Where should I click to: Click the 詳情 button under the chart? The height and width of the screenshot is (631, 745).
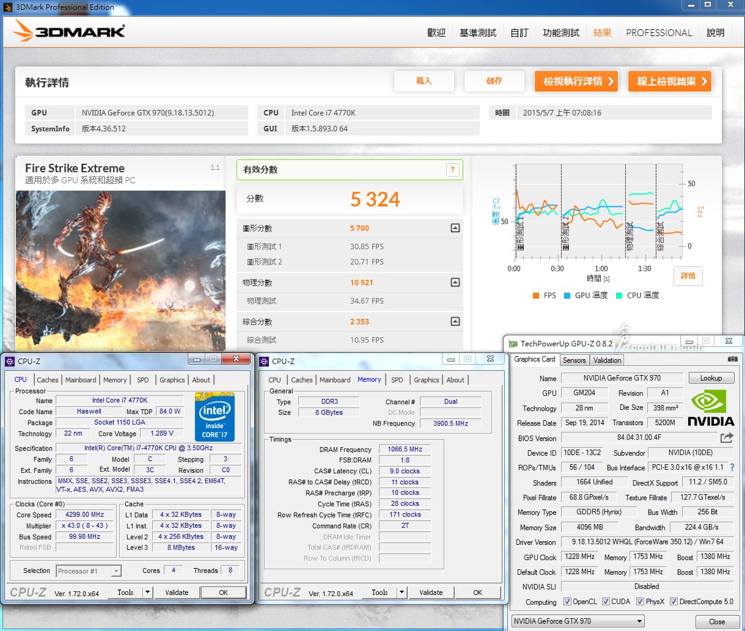[x=688, y=276]
